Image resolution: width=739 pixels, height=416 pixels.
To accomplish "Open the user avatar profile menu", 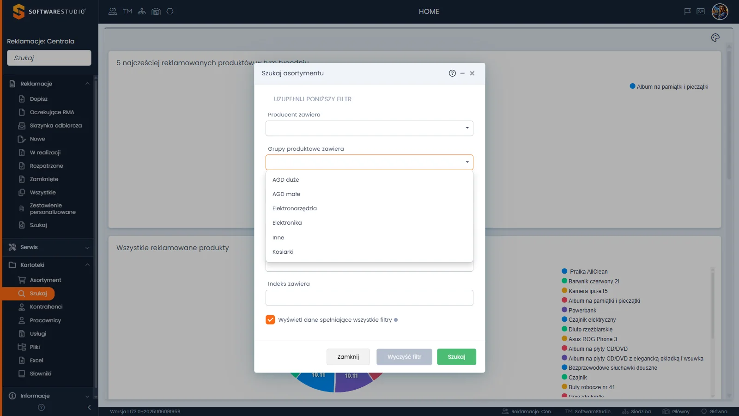I will [720, 12].
